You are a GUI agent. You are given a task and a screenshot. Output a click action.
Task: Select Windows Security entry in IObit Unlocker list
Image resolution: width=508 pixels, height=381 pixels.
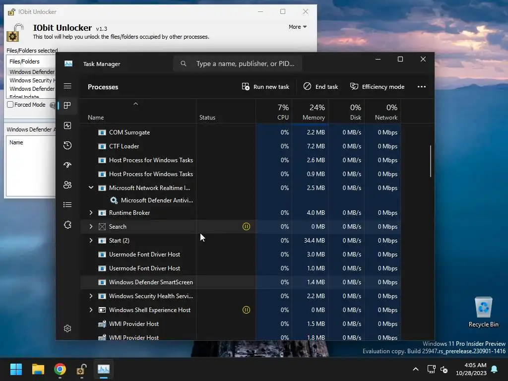(x=32, y=80)
